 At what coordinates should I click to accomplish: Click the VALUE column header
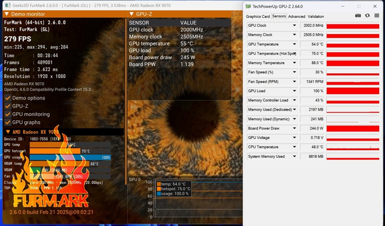188,23
